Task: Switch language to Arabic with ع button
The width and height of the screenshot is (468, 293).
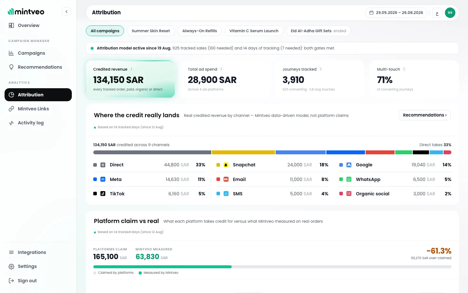Action: coord(437,13)
